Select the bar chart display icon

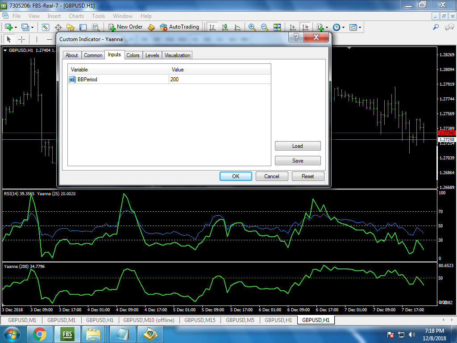click(x=212, y=27)
